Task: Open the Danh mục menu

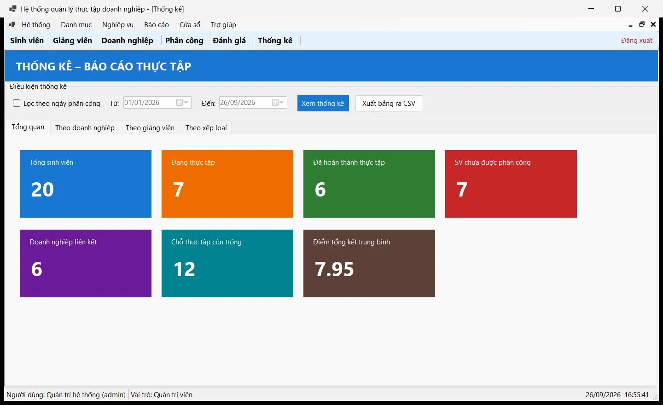Action: (x=76, y=25)
